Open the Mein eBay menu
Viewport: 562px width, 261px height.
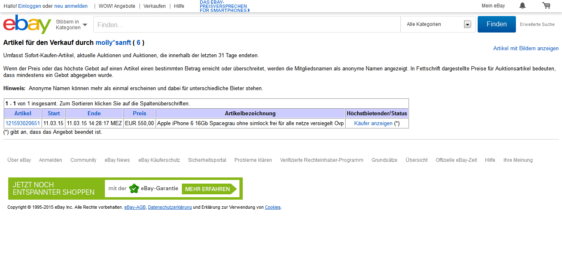pyautogui.click(x=493, y=6)
